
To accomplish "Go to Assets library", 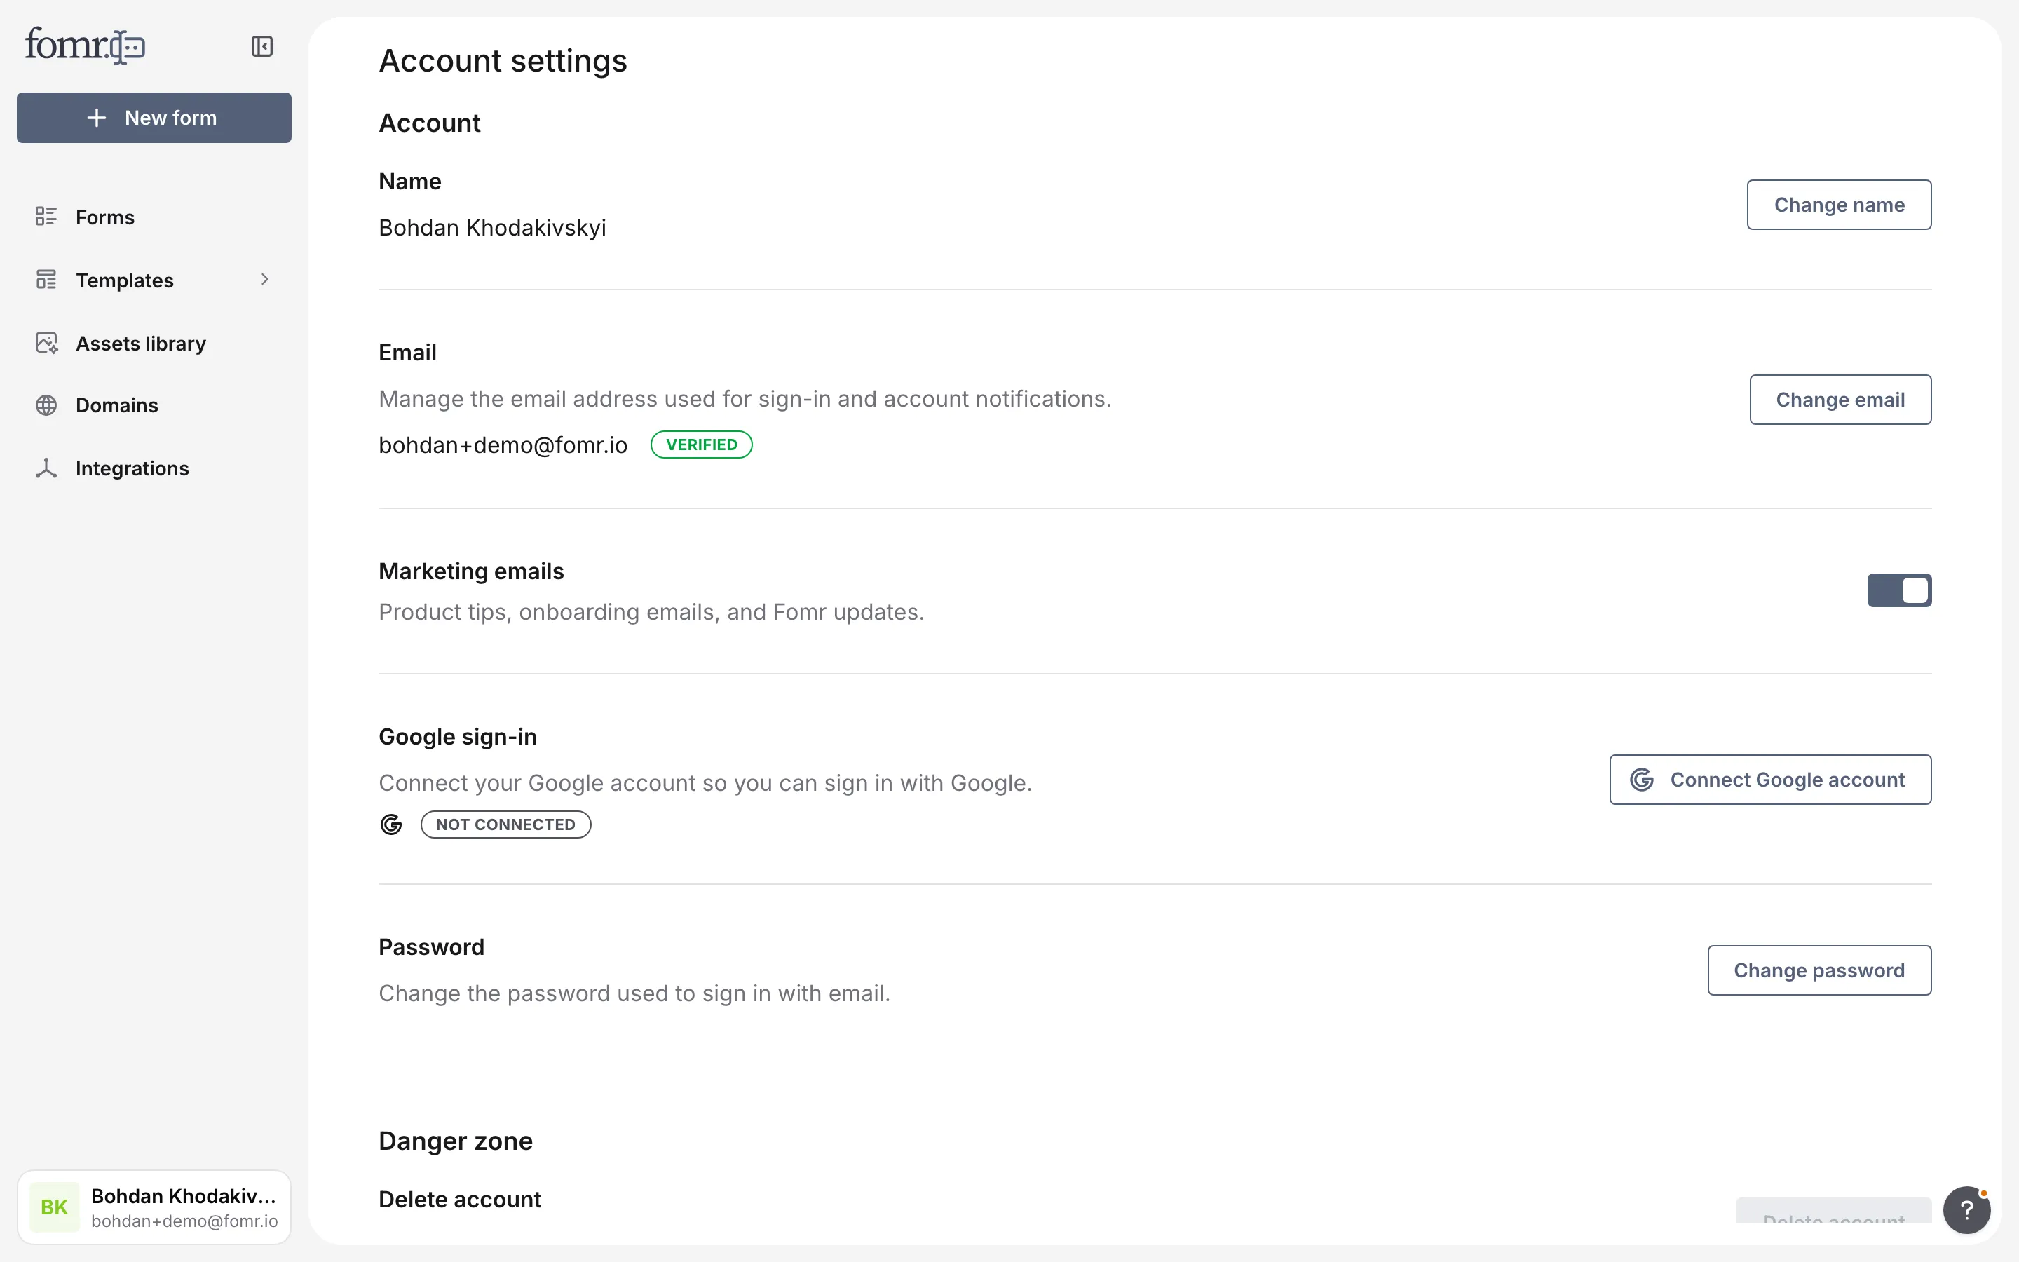I will pos(154,343).
